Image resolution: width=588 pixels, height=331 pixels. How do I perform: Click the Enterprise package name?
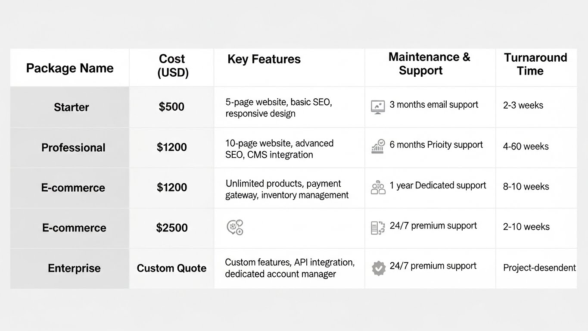click(74, 269)
